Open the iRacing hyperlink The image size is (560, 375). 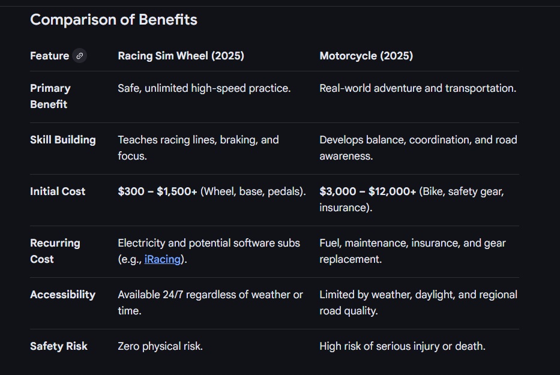pyautogui.click(x=165, y=259)
